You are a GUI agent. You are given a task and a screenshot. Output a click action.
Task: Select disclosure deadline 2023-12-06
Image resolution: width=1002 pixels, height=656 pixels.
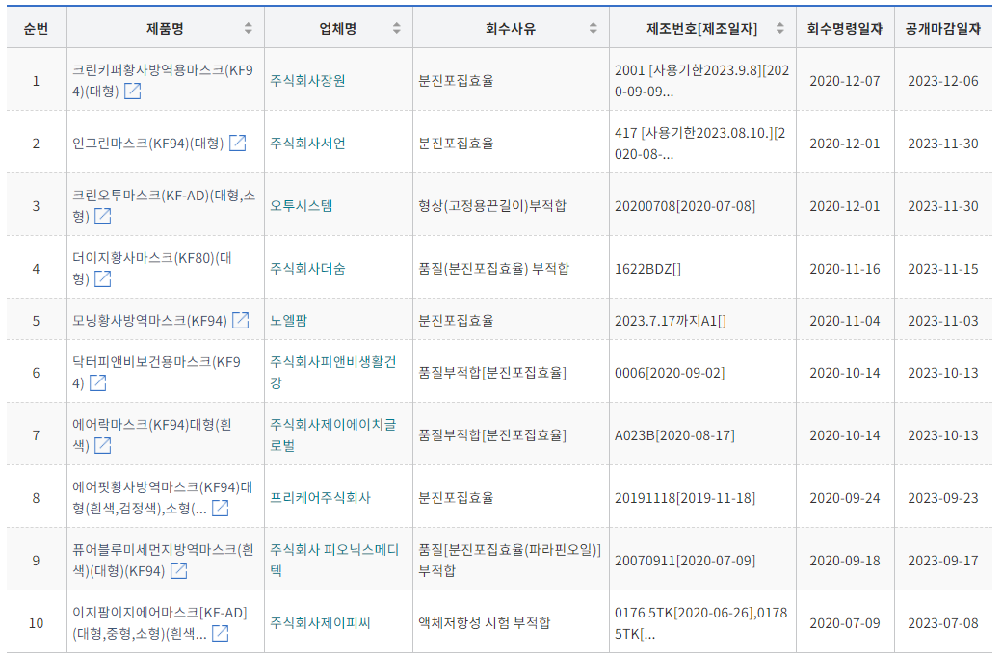(x=943, y=81)
